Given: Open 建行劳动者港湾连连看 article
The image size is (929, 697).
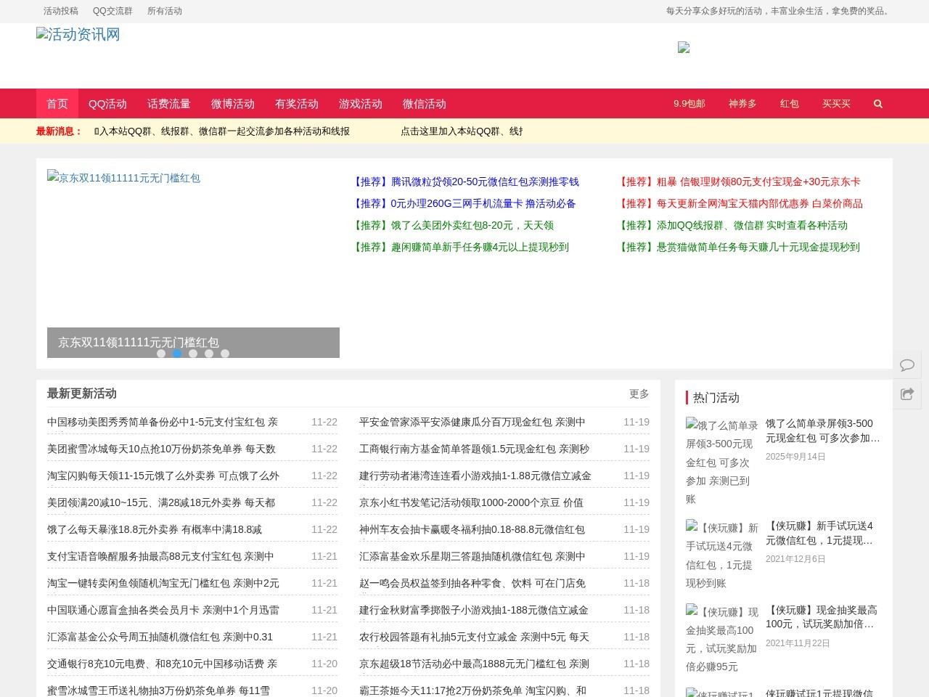Looking at the screenshot, I should point(475,476).
